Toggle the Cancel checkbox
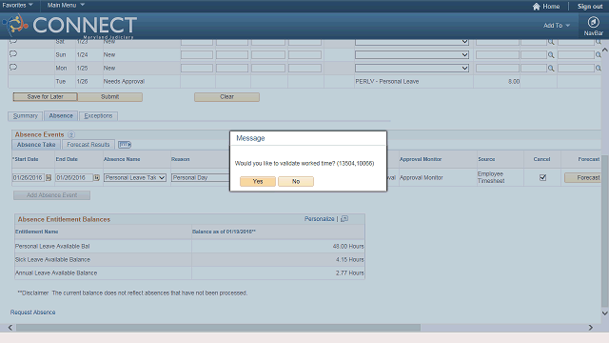This screenshot has height=343, width=609. (x=542, y=177)
